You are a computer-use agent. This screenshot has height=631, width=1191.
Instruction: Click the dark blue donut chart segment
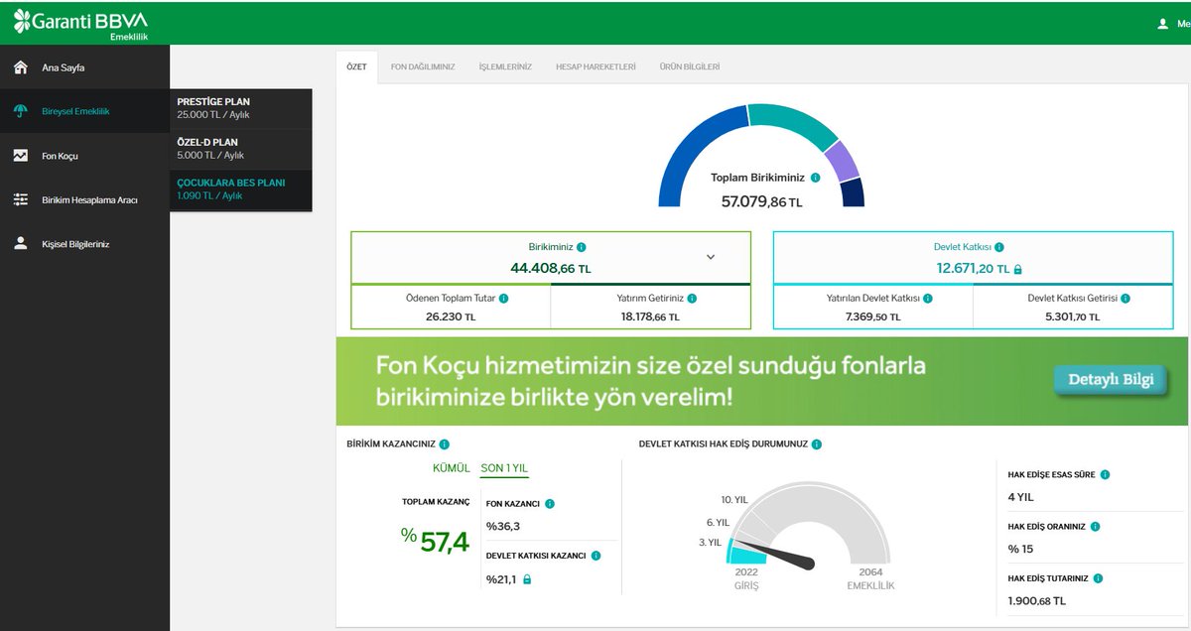(853, 193)
